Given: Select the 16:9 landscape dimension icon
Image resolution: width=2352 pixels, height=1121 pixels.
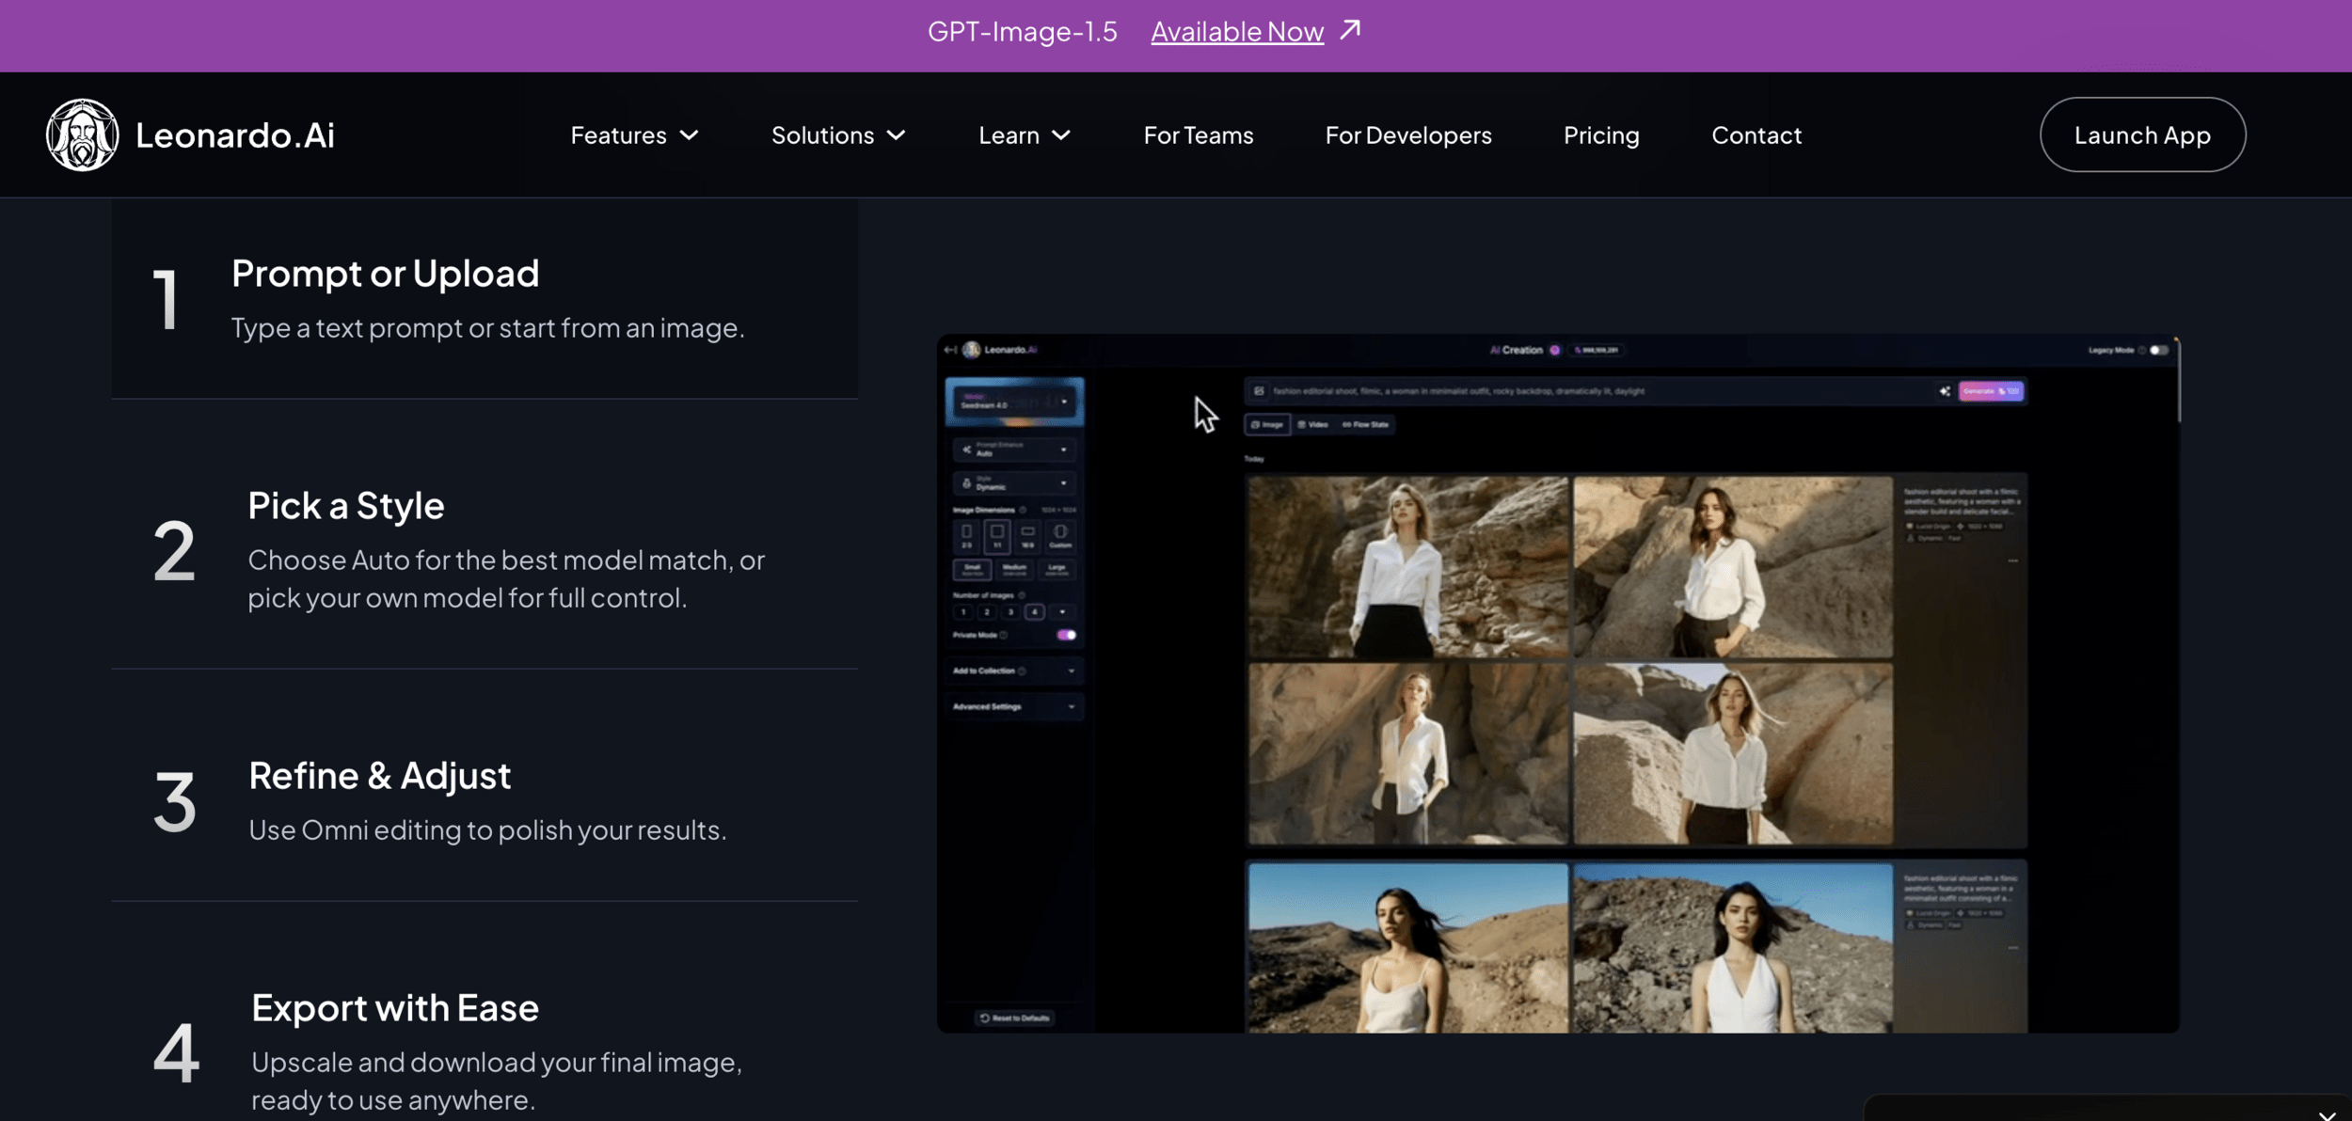Looking at the screenshot, I should tap(1028, 535).
